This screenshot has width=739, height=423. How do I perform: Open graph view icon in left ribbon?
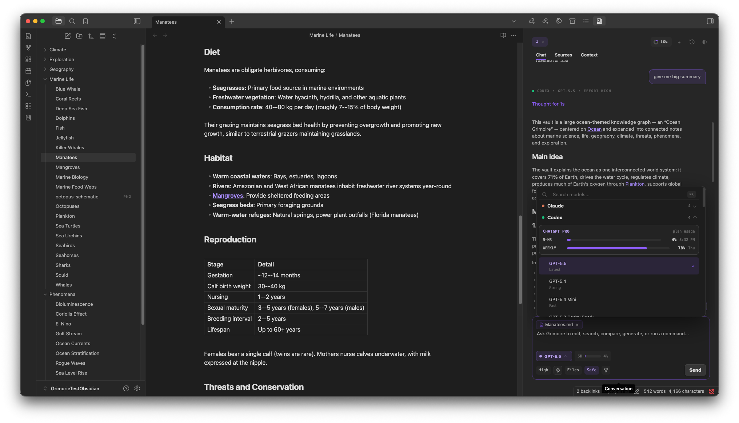(28, 48)
